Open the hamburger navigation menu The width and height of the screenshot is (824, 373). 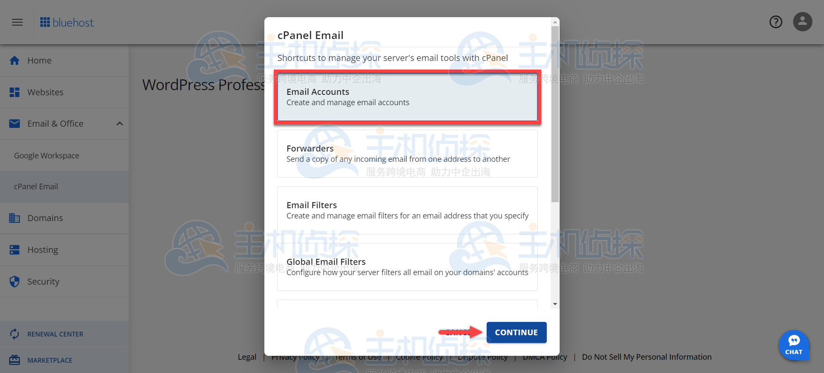pyautogui.click(x=17, y=22)
